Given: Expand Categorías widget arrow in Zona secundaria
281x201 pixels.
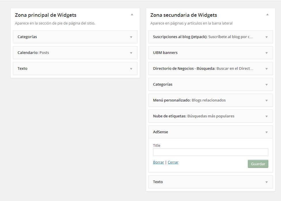Looking at the screenshot, I should pyautogui.click(x=267, y=84).
